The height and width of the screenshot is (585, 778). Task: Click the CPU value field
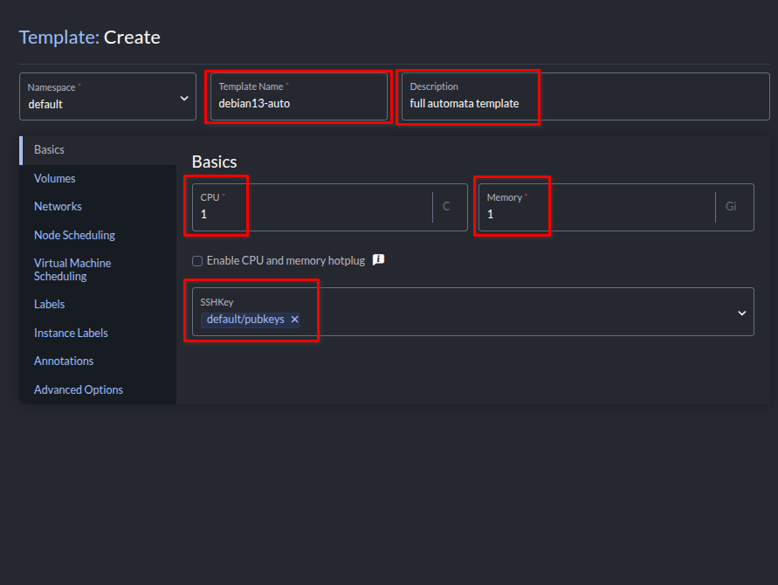coord(314,214)
